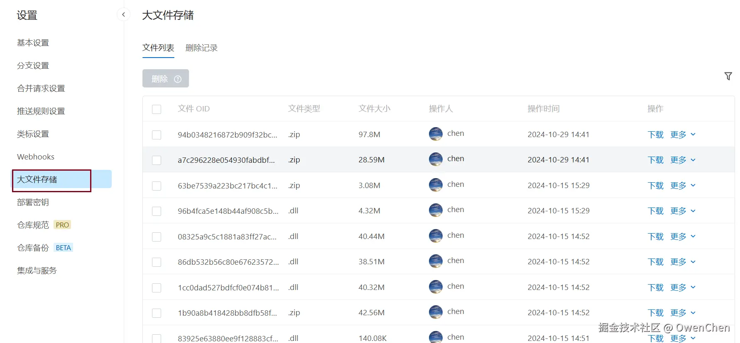Open Webhooks in the sidebar
This screenshot has height=343, width=740.
coord(36,157)
